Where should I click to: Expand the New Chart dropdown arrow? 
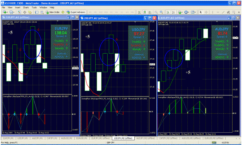7,12
